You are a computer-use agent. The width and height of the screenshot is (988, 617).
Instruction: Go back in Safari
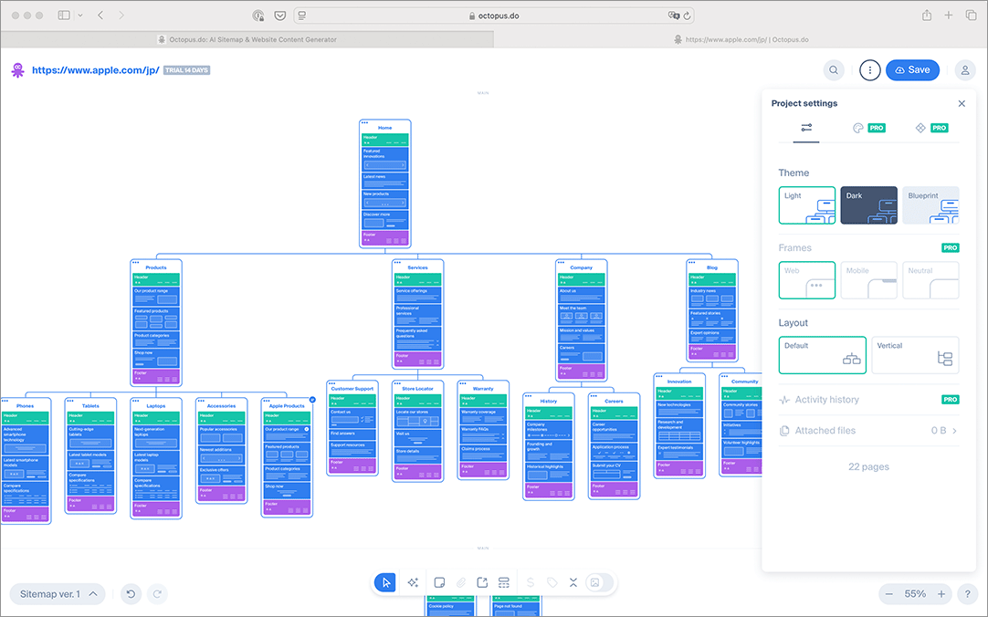[x=100, y=16]
